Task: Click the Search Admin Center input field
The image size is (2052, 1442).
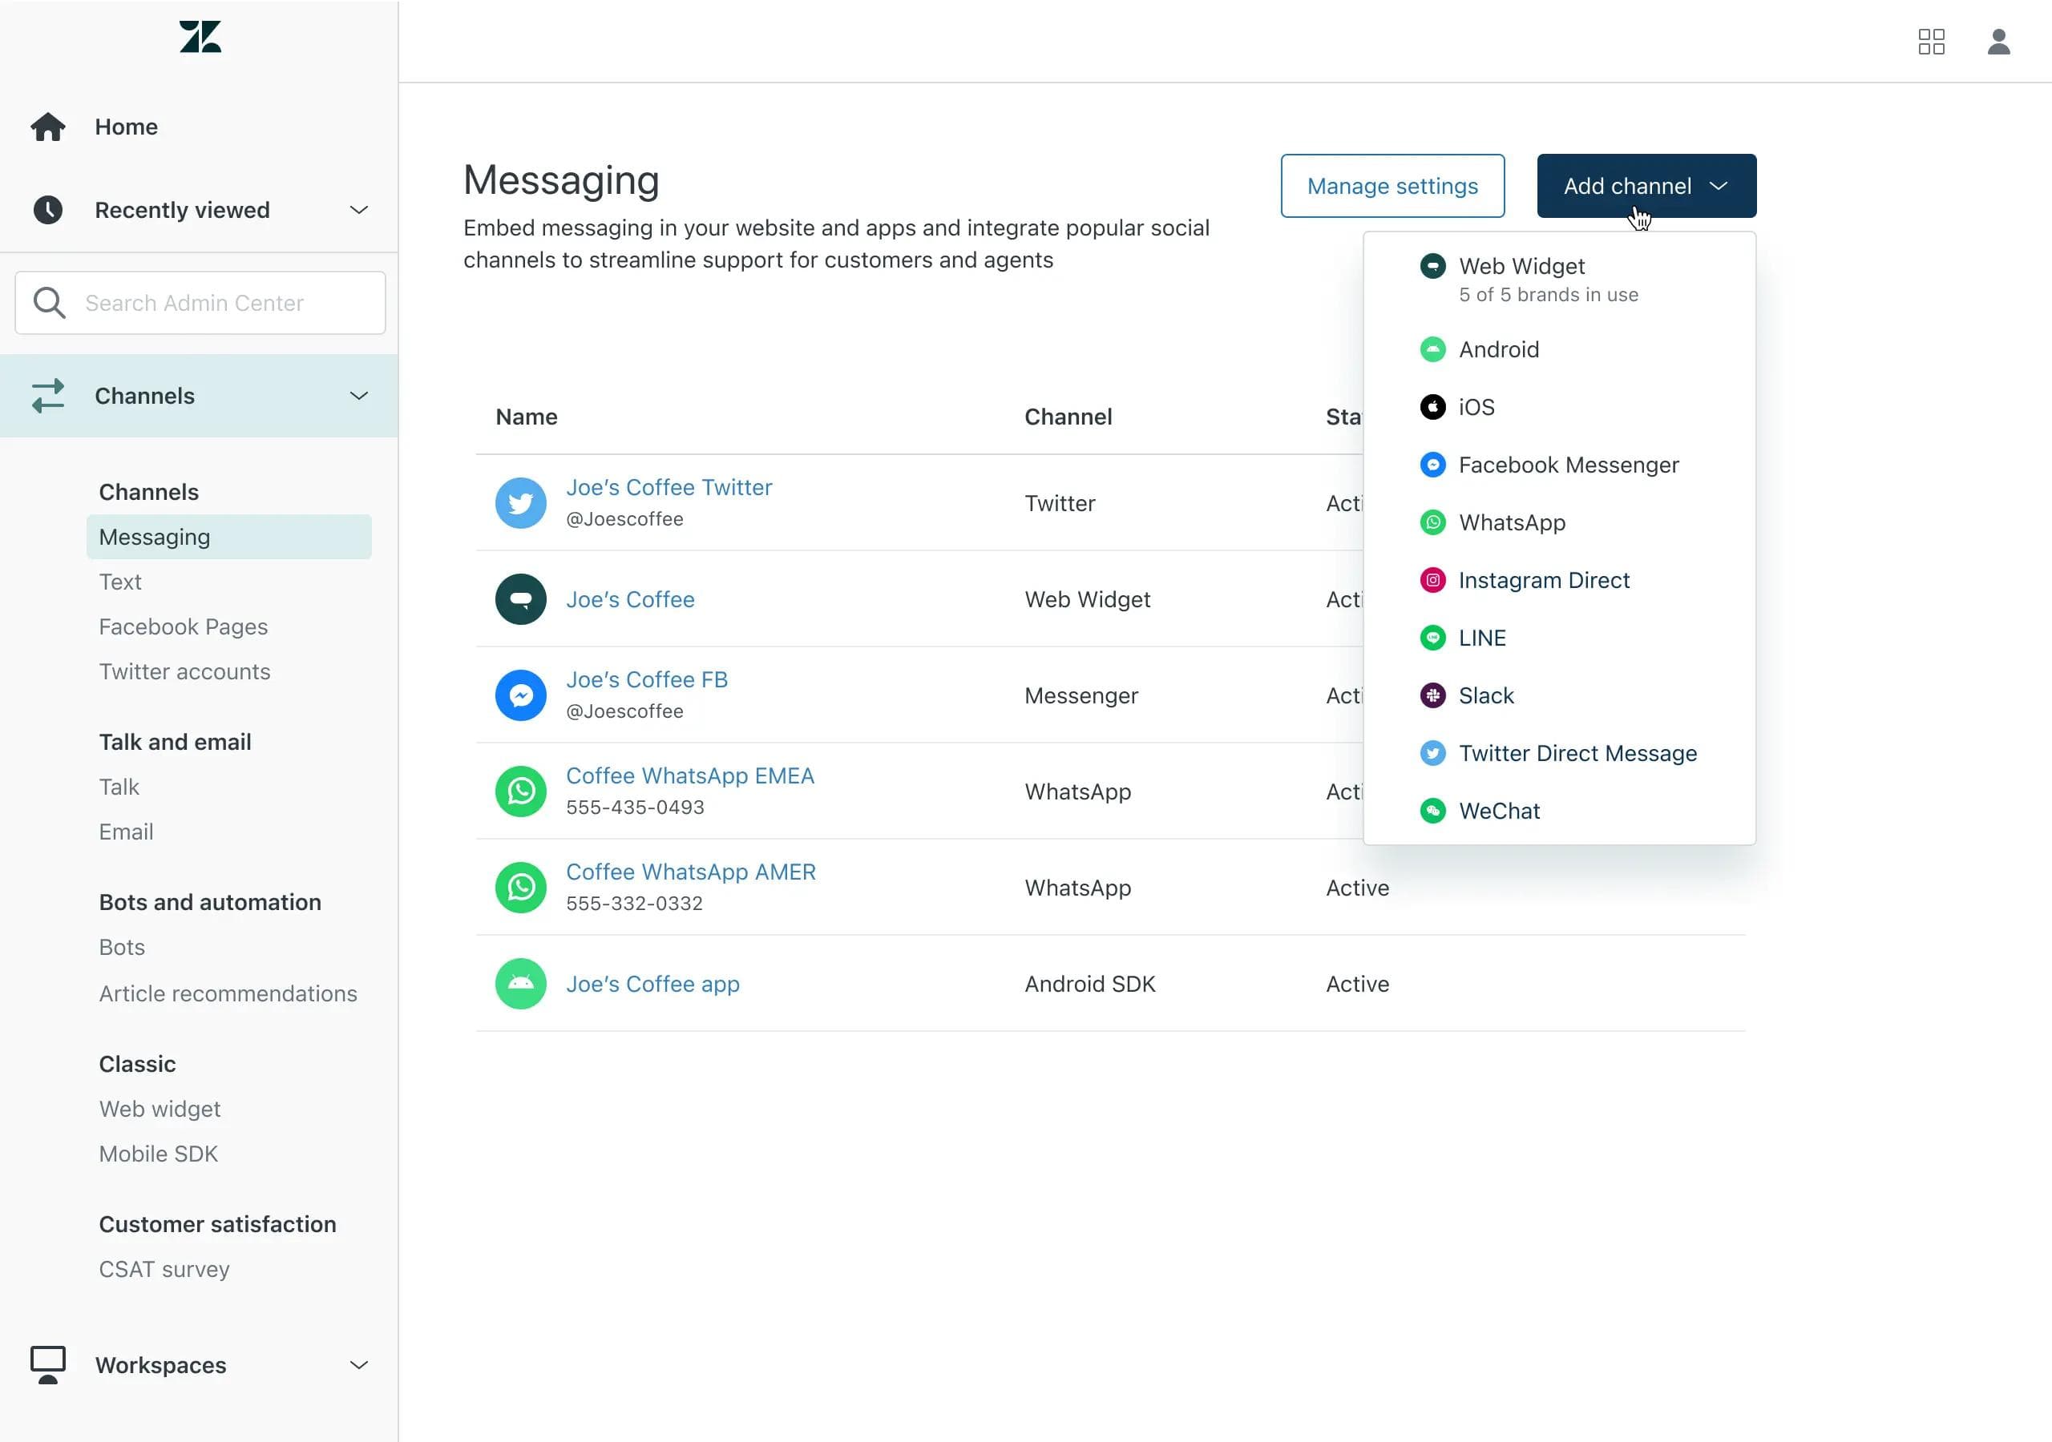Action: 200,302
